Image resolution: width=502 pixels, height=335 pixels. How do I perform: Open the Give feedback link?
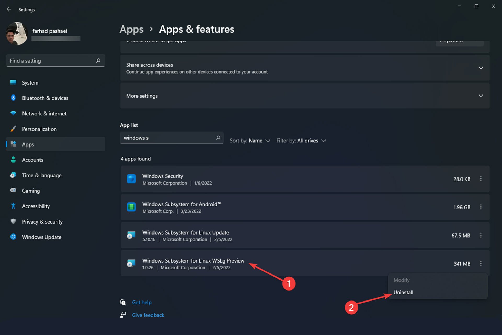148,315
